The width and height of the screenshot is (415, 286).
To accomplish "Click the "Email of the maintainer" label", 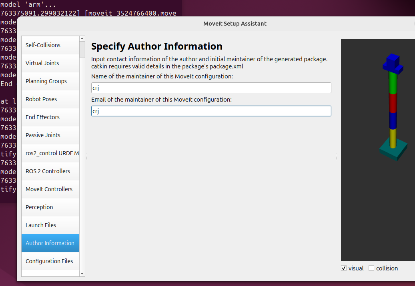I will [x=161, y=100].
